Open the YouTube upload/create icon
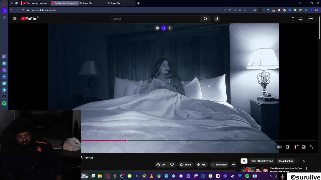321x180 pixels. [293, 18]
